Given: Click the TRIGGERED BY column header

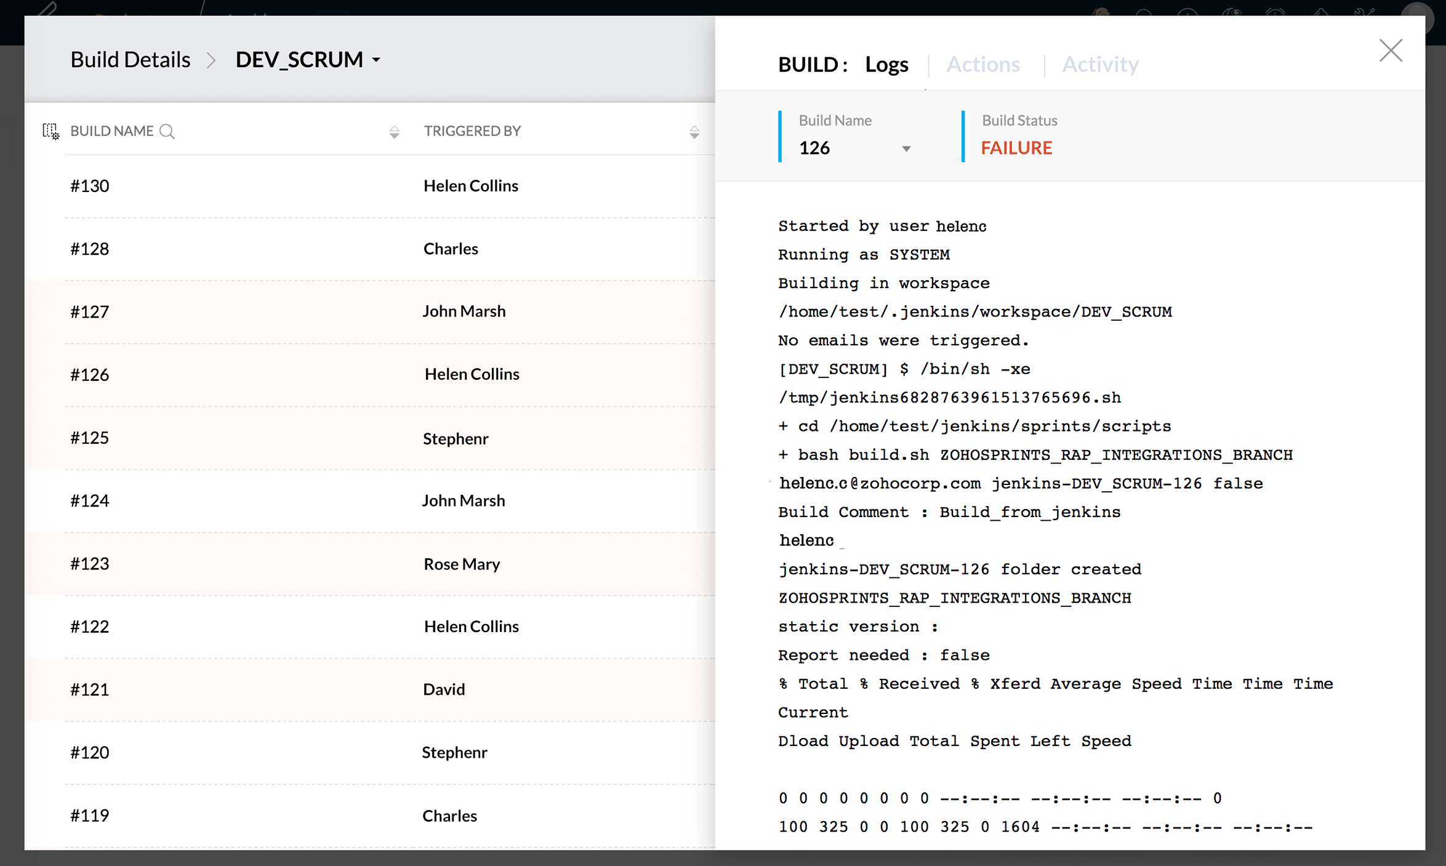Looking at the screenshot, I should coord(472,131).
